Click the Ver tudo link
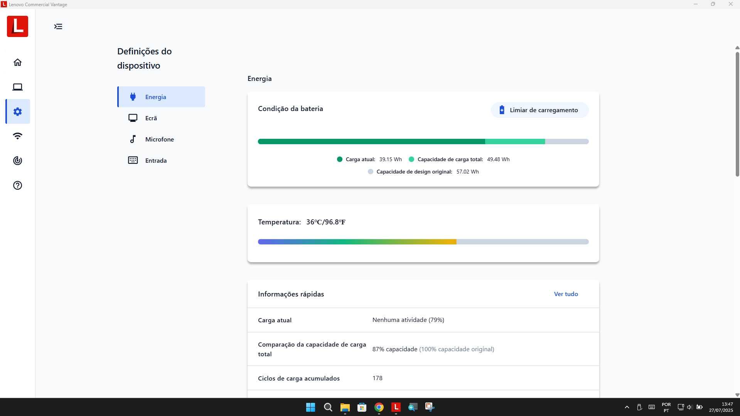 pos(566,294)
